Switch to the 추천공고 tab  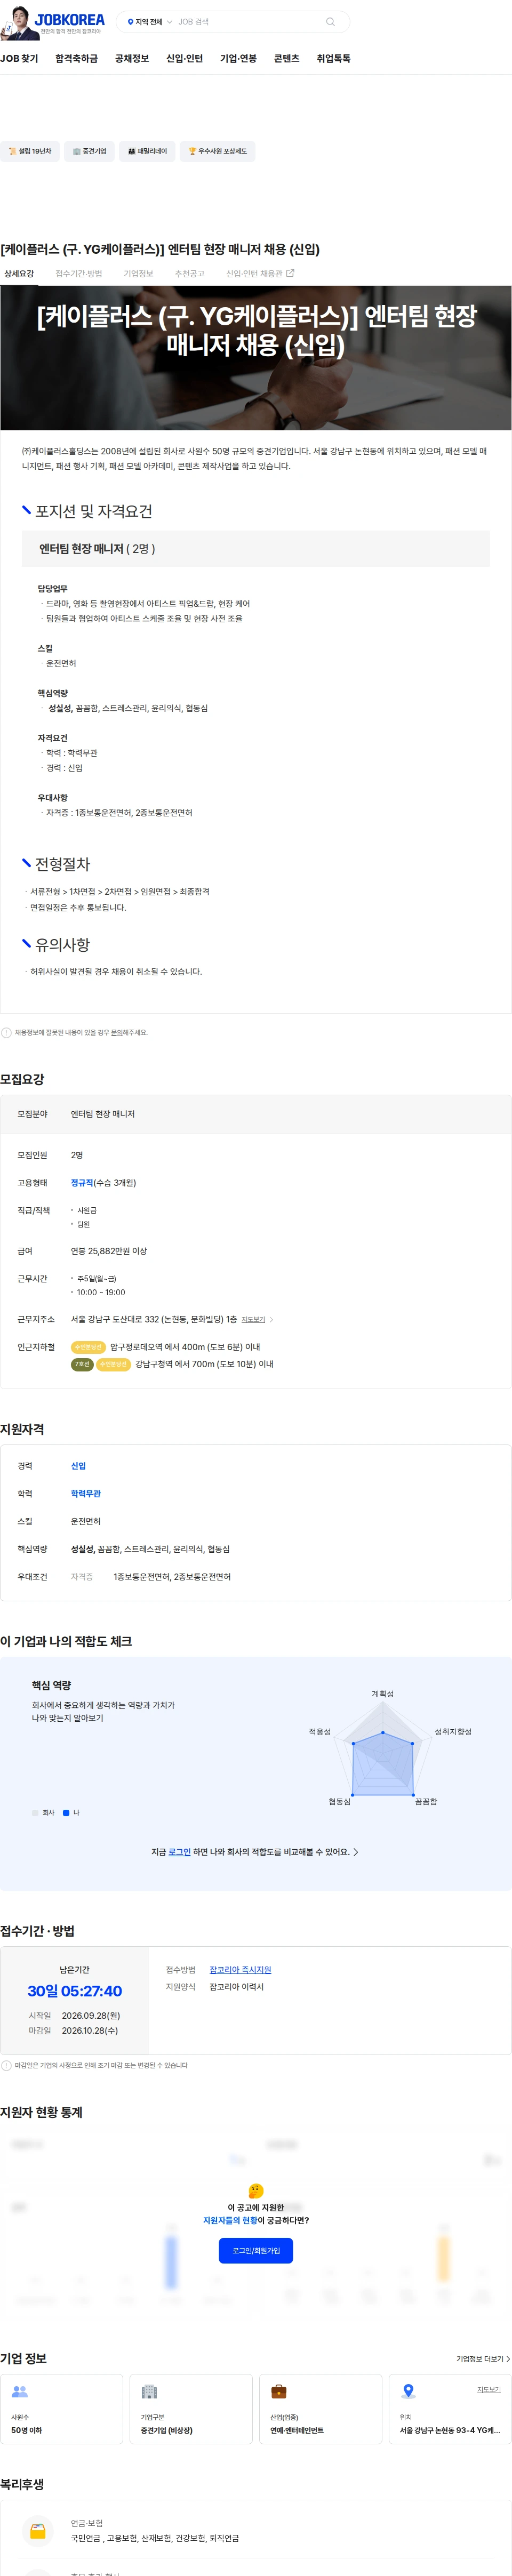tap(189, 273)
